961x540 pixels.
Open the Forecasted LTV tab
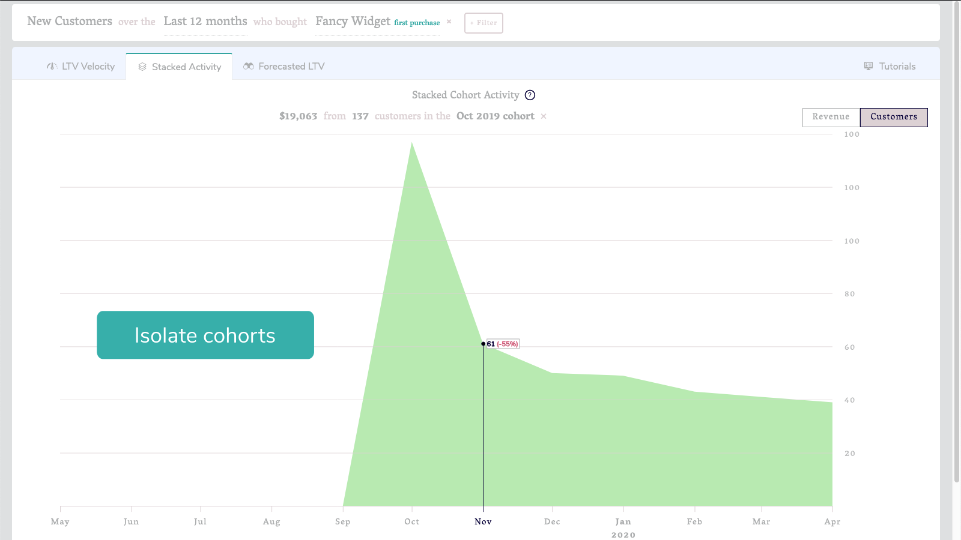tap(284, 67)
